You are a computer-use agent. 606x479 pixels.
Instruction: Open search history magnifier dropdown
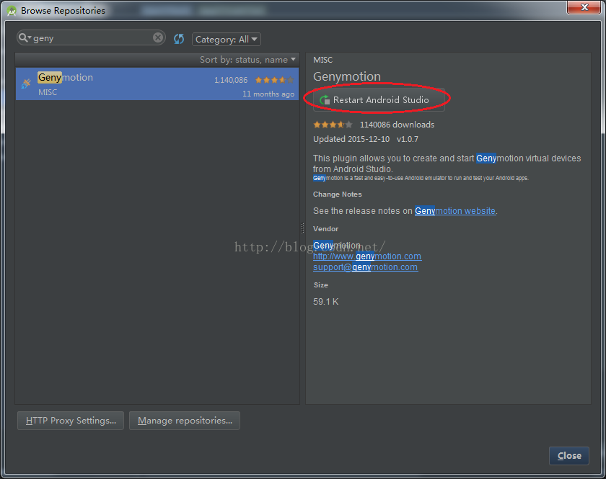(x=25, y=37)
